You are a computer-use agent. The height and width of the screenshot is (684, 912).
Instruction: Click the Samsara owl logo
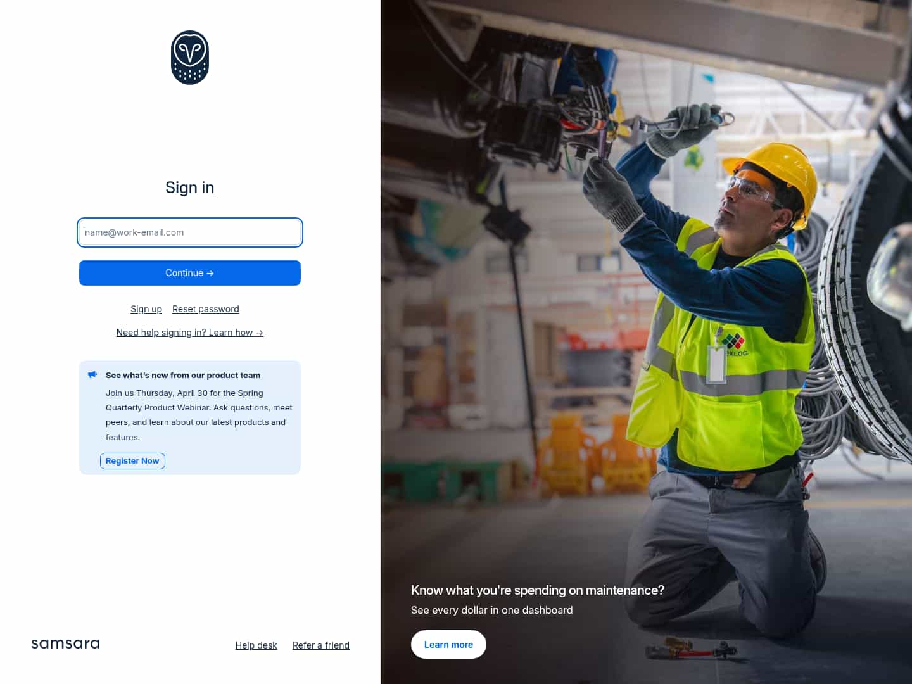189,57
